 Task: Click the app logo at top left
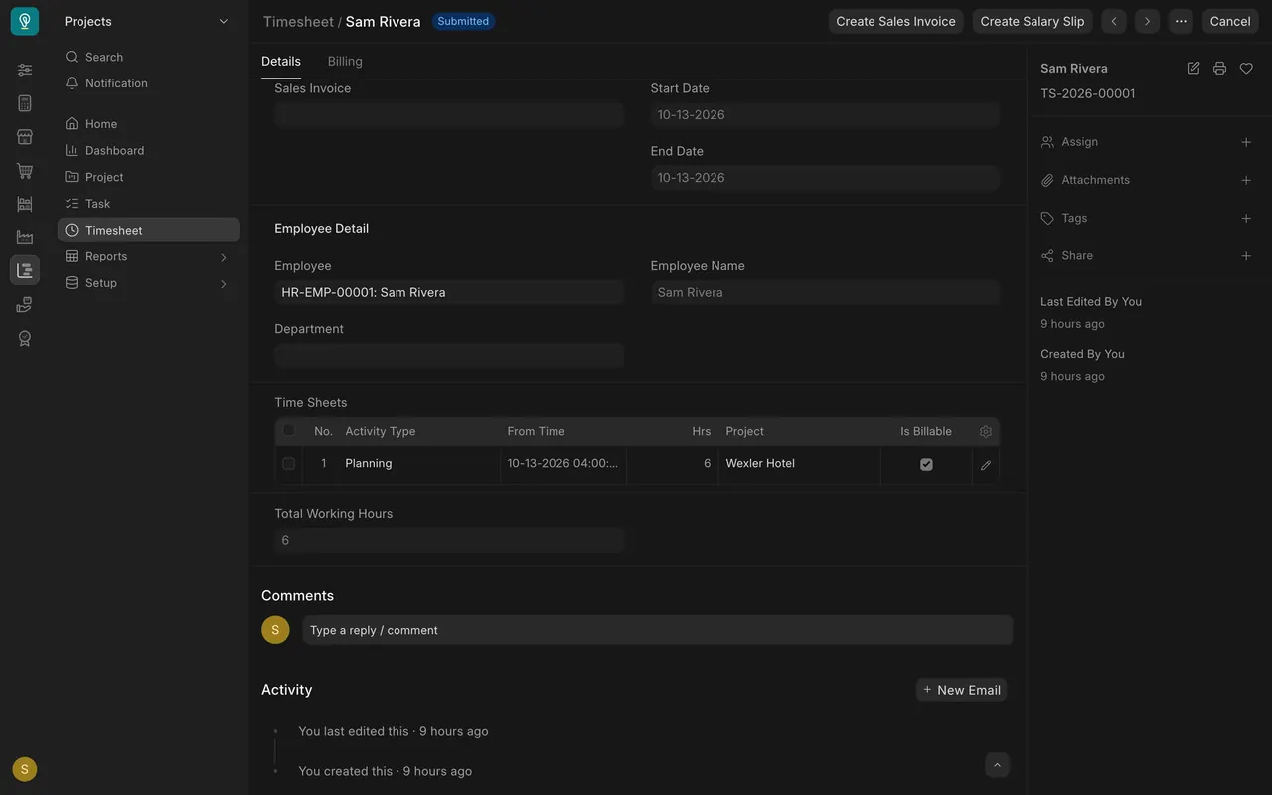[25, 21]
